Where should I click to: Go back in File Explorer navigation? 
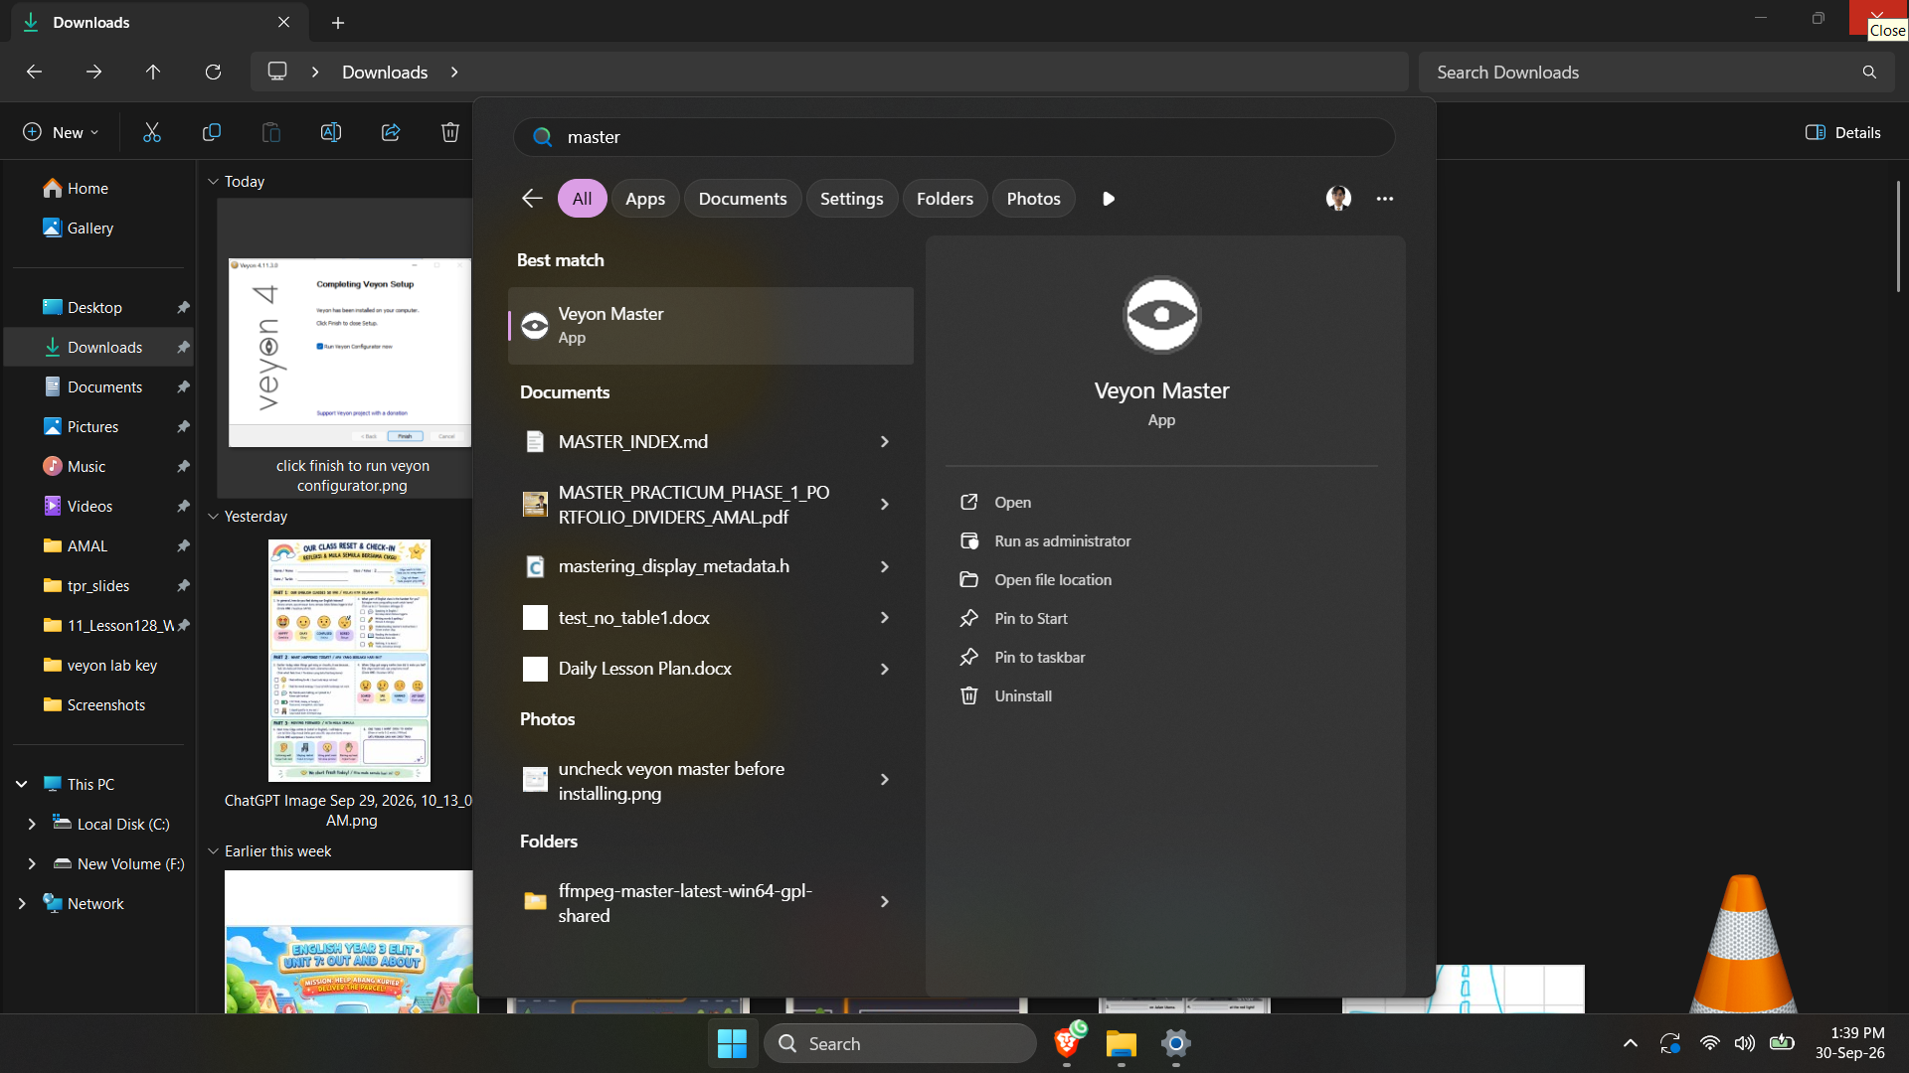point(34,72)
